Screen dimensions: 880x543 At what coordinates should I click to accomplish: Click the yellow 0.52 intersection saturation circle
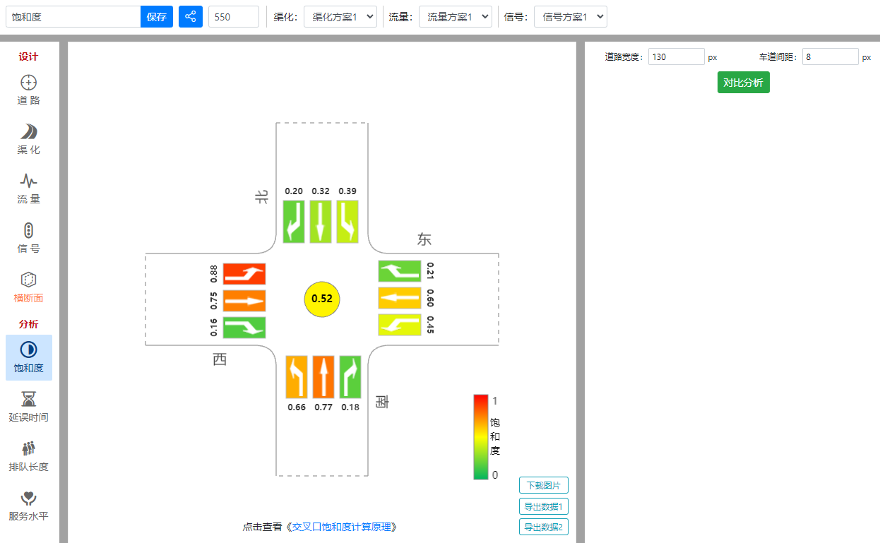(322, 299)
